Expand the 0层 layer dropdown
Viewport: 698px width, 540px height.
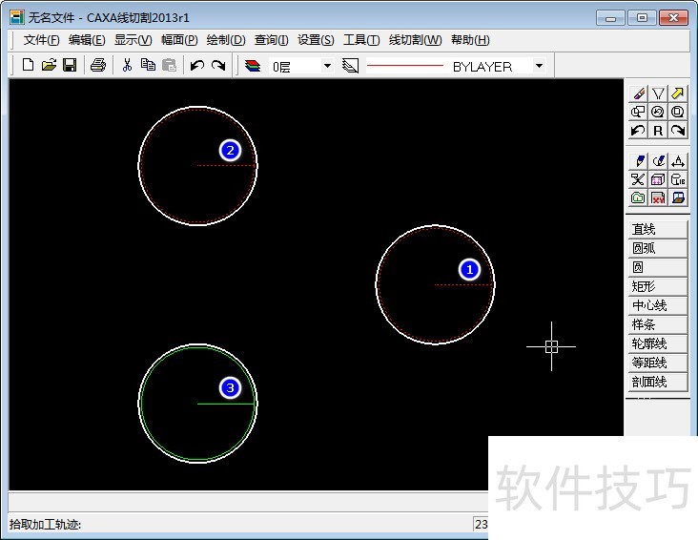click(x=327, y=66)
